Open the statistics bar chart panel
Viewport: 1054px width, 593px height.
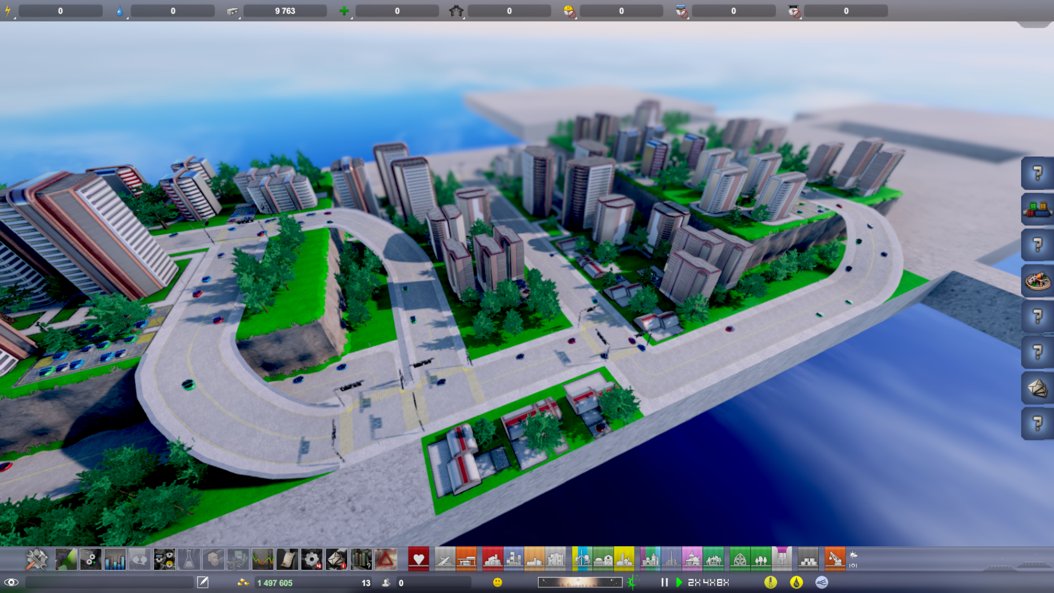pos(115,559)
